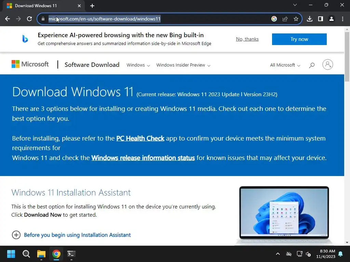Image resolution: width=350 pixels, height=262 pixels.
Task: Click the muted volume tray icon
Action: tap(309, 254)
